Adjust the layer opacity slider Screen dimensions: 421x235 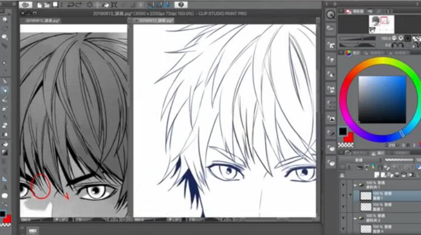coord(399,160)
